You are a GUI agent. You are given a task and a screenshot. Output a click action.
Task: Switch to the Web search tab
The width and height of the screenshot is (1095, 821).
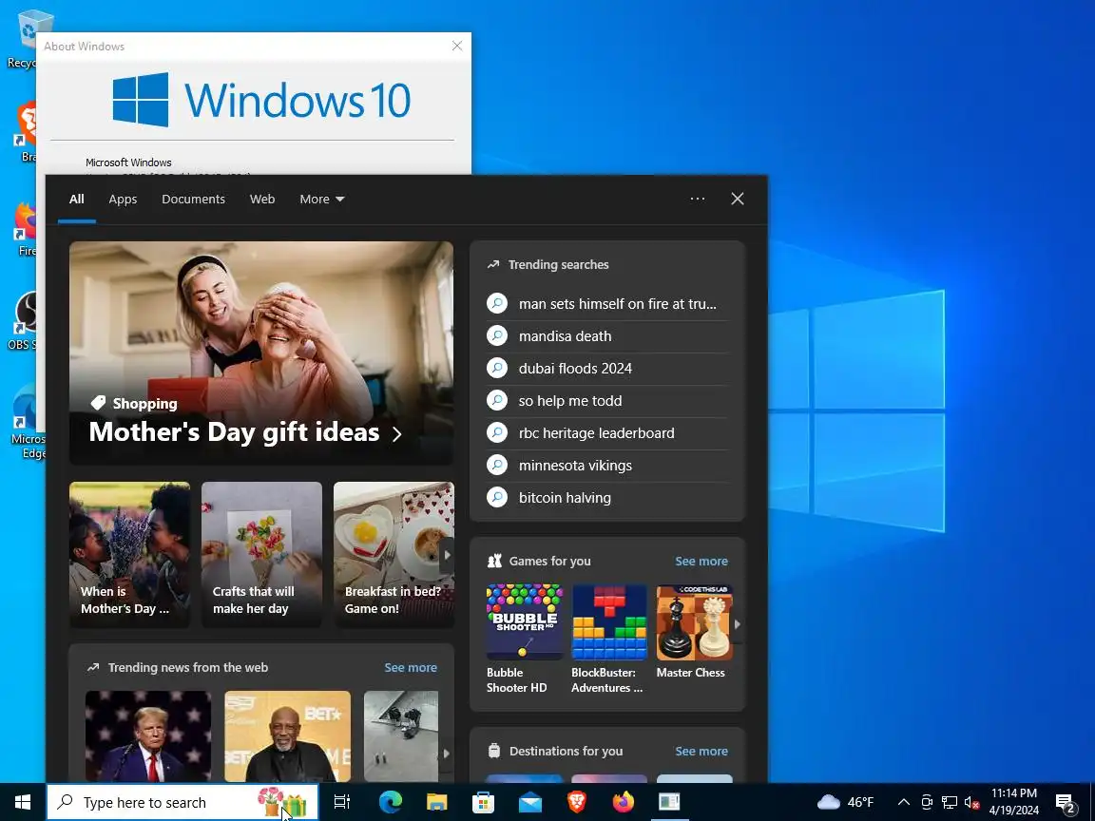pyautogui.click(x=262, y=199)
